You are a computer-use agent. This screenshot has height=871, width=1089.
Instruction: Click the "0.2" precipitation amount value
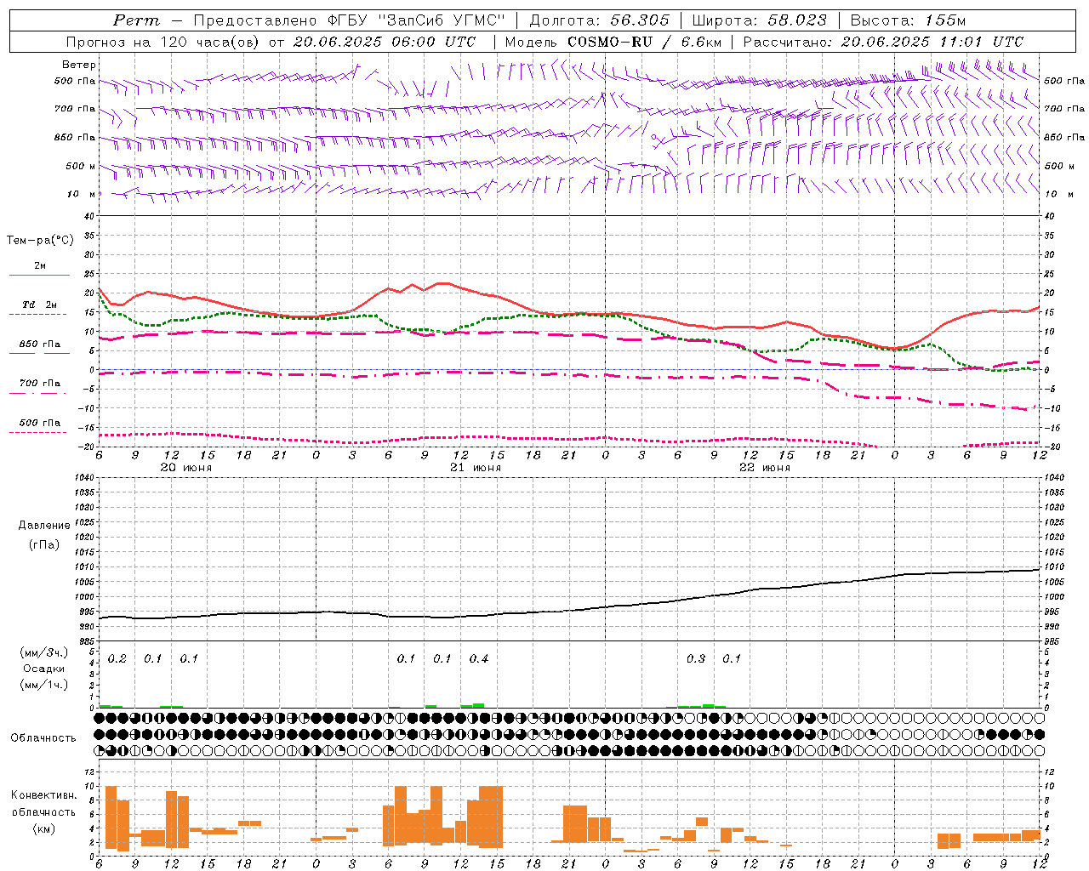pos(117,658)
